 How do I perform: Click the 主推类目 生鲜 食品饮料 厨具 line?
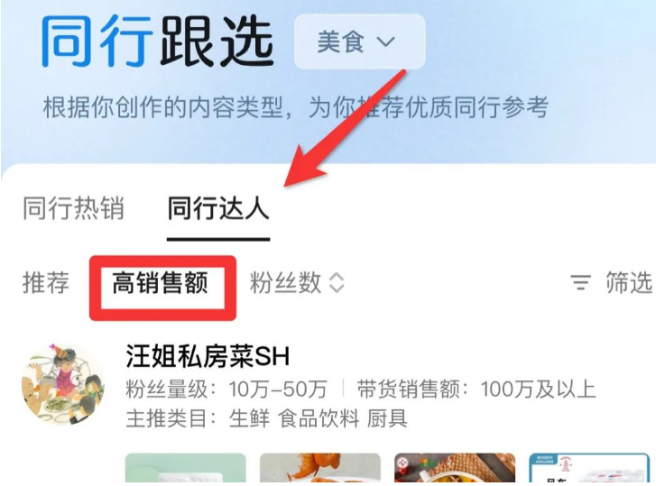267,418
